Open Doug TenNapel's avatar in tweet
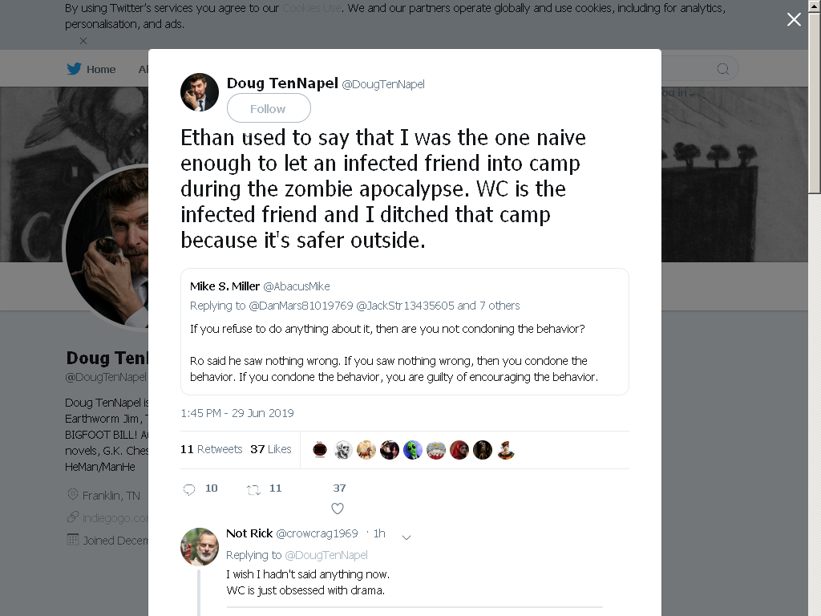This screenshot has width=821, height=616. coord(200,92)
